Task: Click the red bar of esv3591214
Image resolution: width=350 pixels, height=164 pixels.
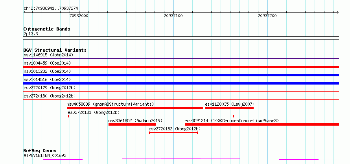Action: click(x=262, y=124)
